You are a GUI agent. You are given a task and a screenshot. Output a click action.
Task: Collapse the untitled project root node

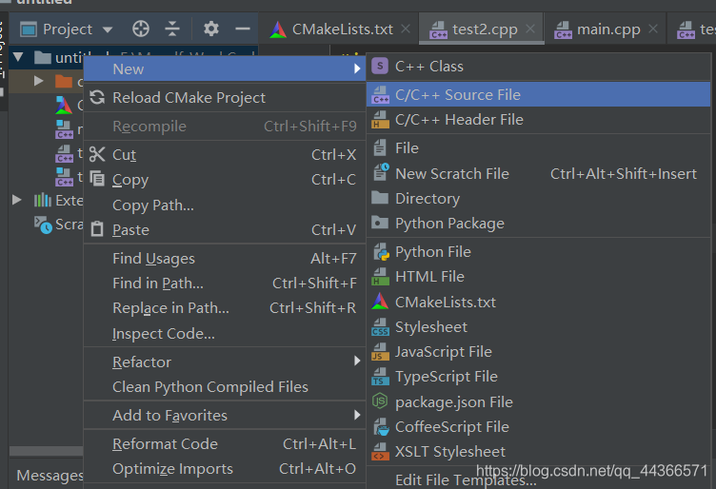[18, 57]
